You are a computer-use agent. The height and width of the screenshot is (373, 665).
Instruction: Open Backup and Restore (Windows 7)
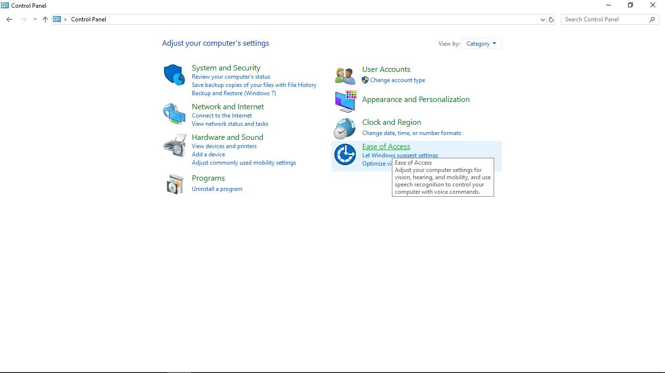click(234, 93)
